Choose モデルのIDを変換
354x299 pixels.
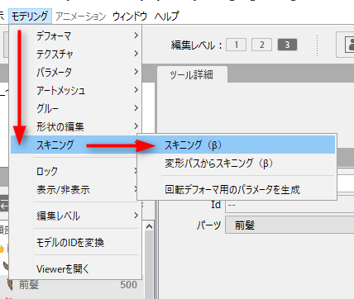76,242
